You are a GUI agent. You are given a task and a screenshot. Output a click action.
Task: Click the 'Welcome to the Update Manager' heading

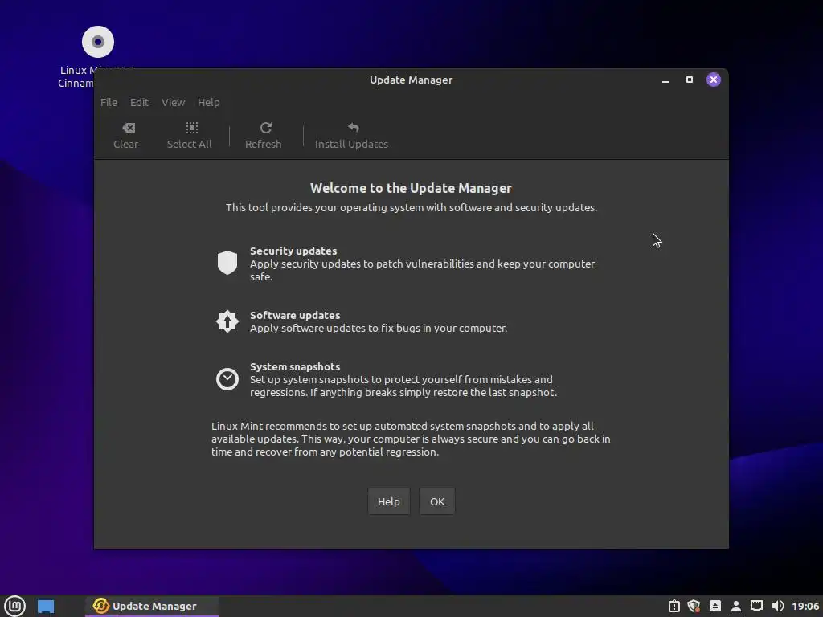click(411, 188)
